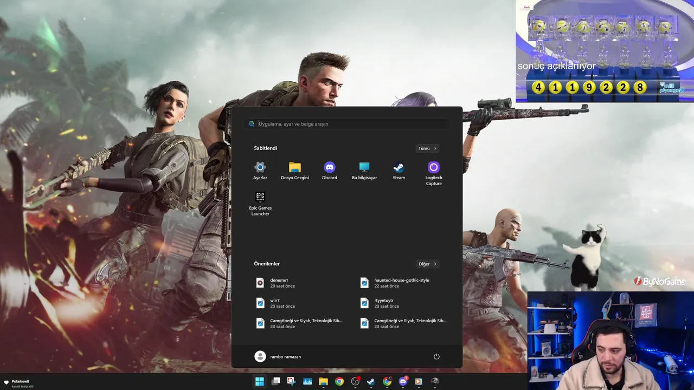Click the Start menu search box
This screenshot has height=390, width=694.
pos(347,124)
